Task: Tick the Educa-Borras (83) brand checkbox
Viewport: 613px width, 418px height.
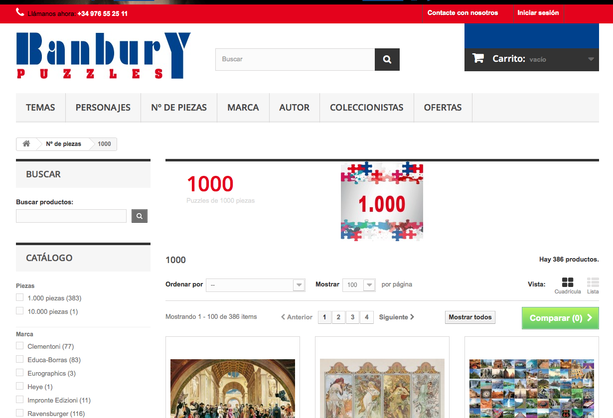Action: click(x=20, y=359)
